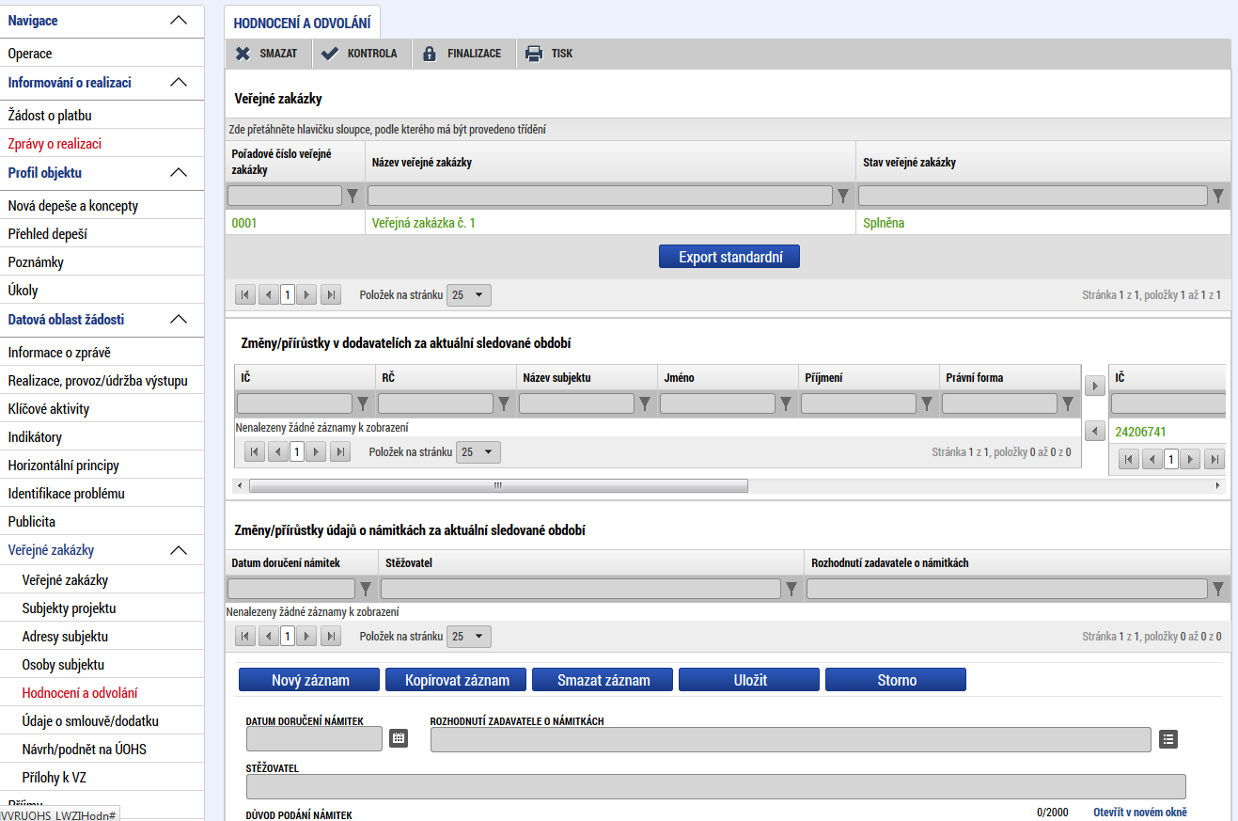The width and height of the screenshot is (1238, 821).
Task: Open filter icon for Jméno column
Action: click(x=786, y=403)
